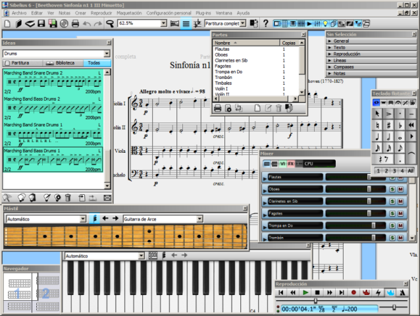Select the natural sign on floating keypad

(377, 125)
